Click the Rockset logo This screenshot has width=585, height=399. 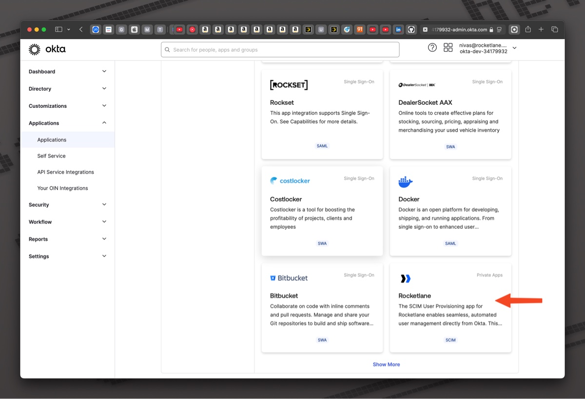click(x=289, y=85)
